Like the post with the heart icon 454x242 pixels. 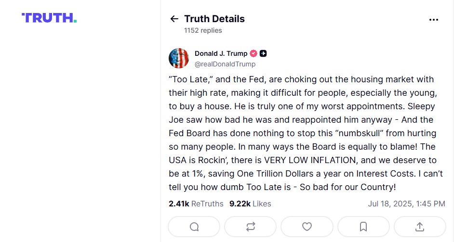pyautogui.click(x=307, y=227)
